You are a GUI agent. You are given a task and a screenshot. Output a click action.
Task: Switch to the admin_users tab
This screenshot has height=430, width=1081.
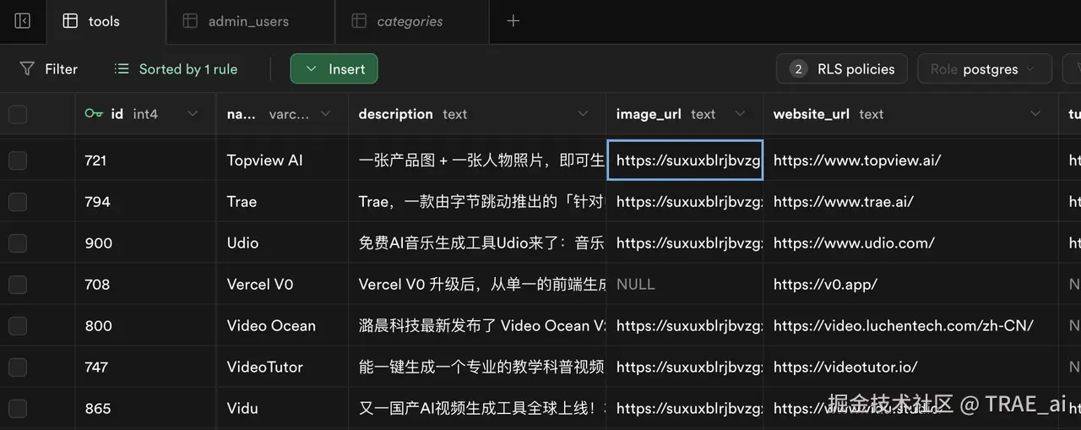tap(250, 22)
